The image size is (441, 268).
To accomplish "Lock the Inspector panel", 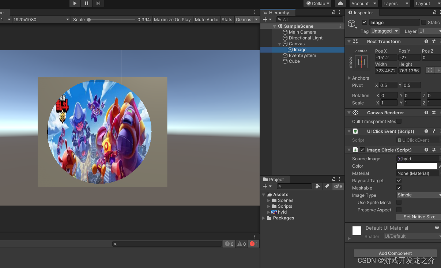I will click(x=435, y=12).
